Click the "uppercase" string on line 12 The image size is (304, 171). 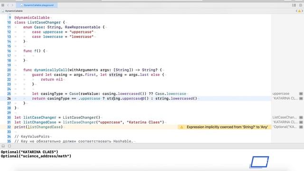coord(81,32)
